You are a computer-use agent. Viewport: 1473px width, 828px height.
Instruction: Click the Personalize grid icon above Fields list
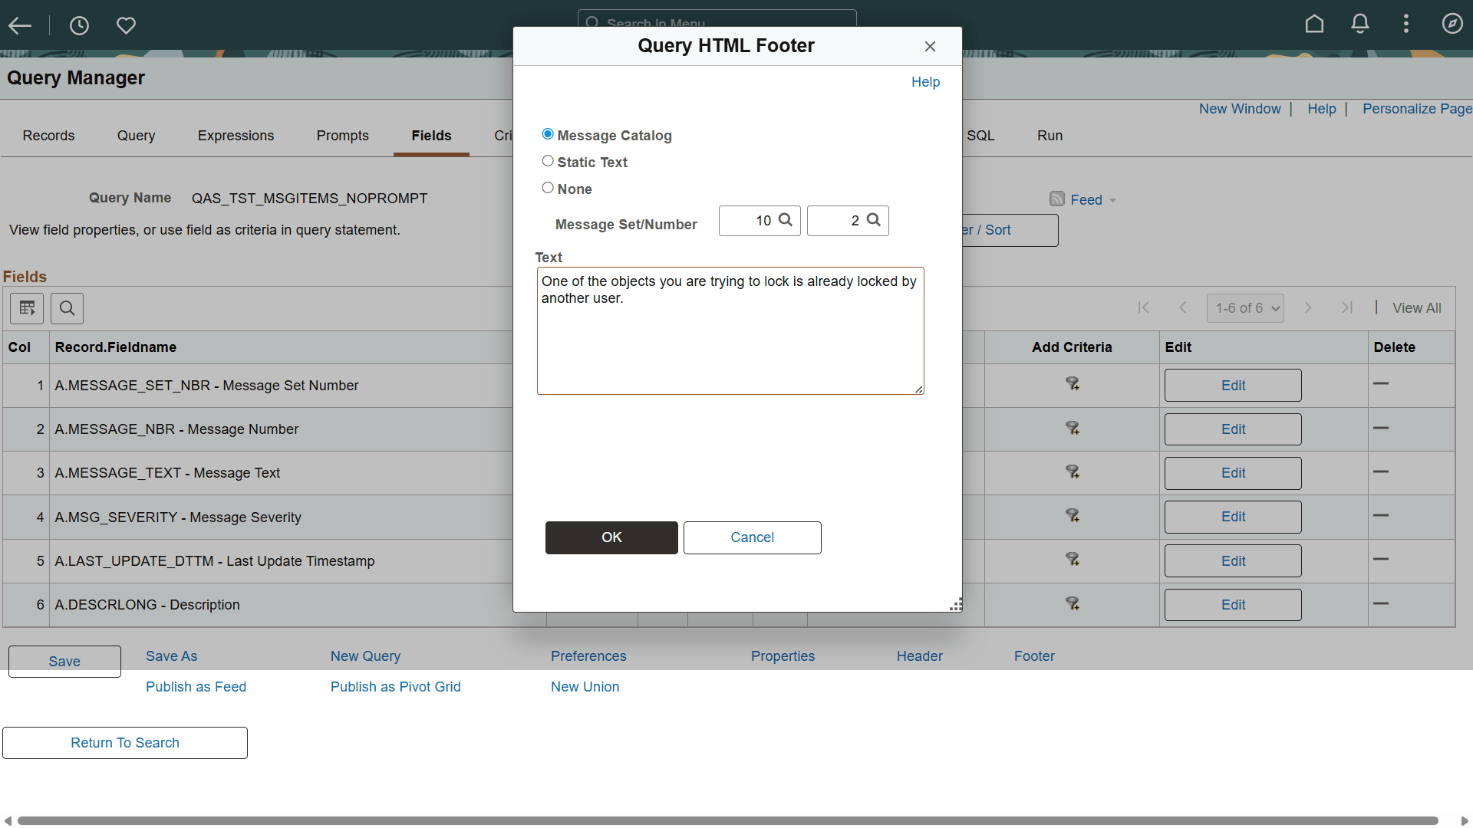pos(26,308)
